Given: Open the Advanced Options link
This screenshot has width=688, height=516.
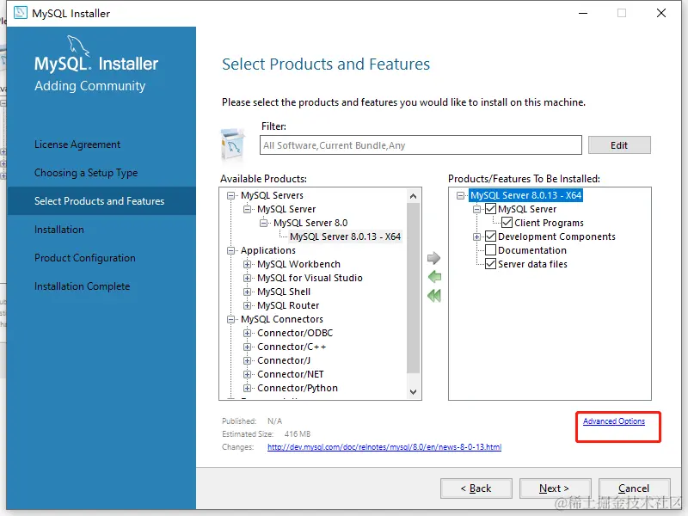Looking at the screenshot, I should 614,421.
